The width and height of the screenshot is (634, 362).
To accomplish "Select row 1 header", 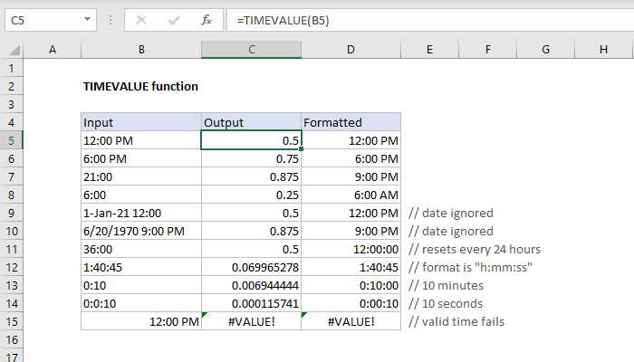I will click(11, 68).
